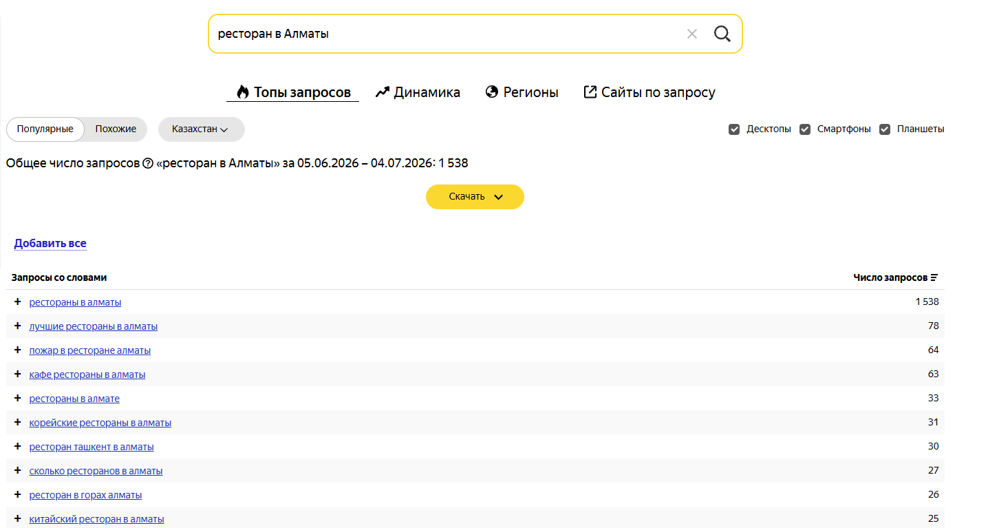
Task: Open the 'ресторан ташкент в алматы' link
Action: point(92,447)
